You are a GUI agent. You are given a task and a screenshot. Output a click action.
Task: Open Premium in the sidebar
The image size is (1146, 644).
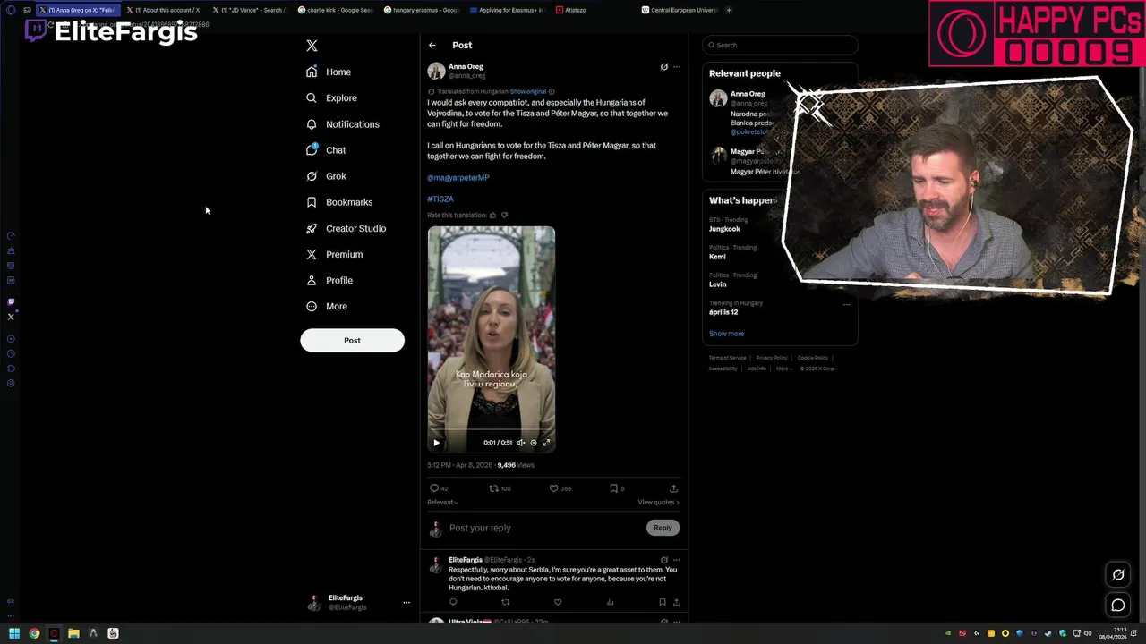(x=334, y=254)
